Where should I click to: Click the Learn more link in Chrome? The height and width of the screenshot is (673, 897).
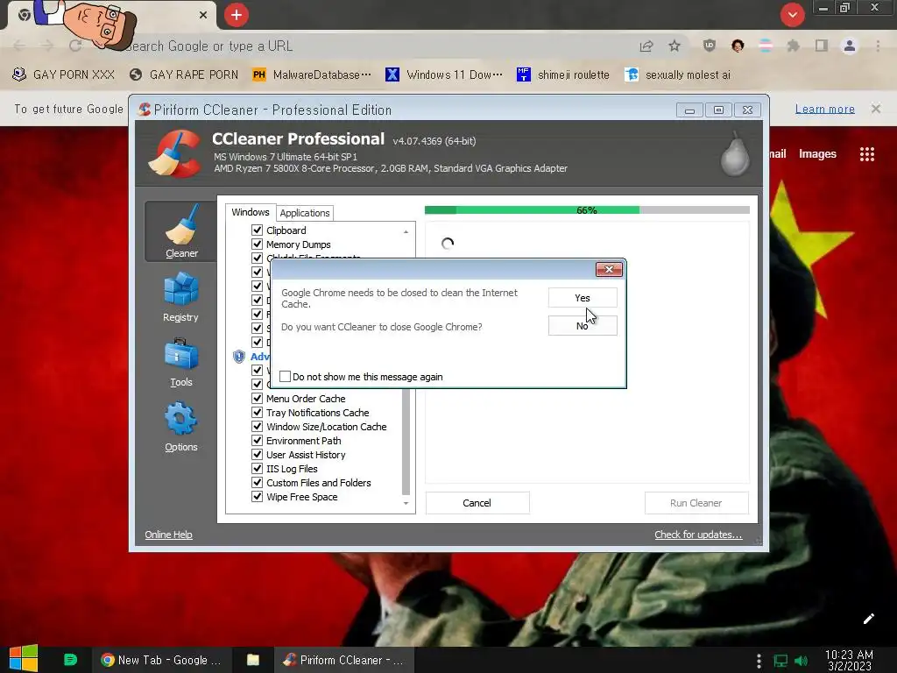[824, 109]
